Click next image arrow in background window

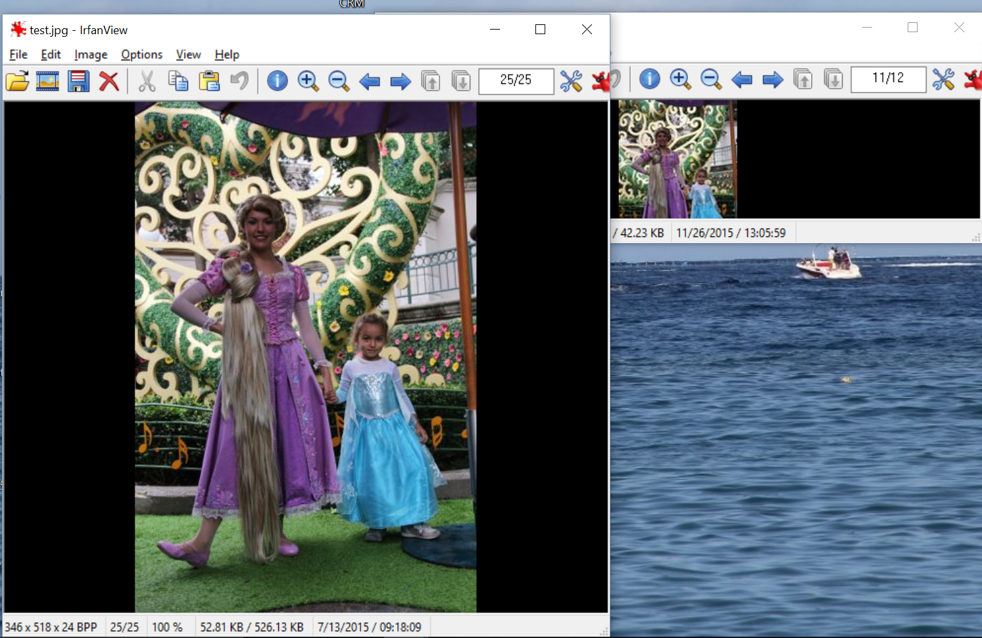point(773,80)
